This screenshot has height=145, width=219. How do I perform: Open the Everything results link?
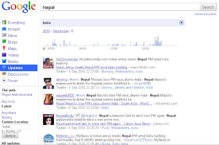tap(16, 23)
